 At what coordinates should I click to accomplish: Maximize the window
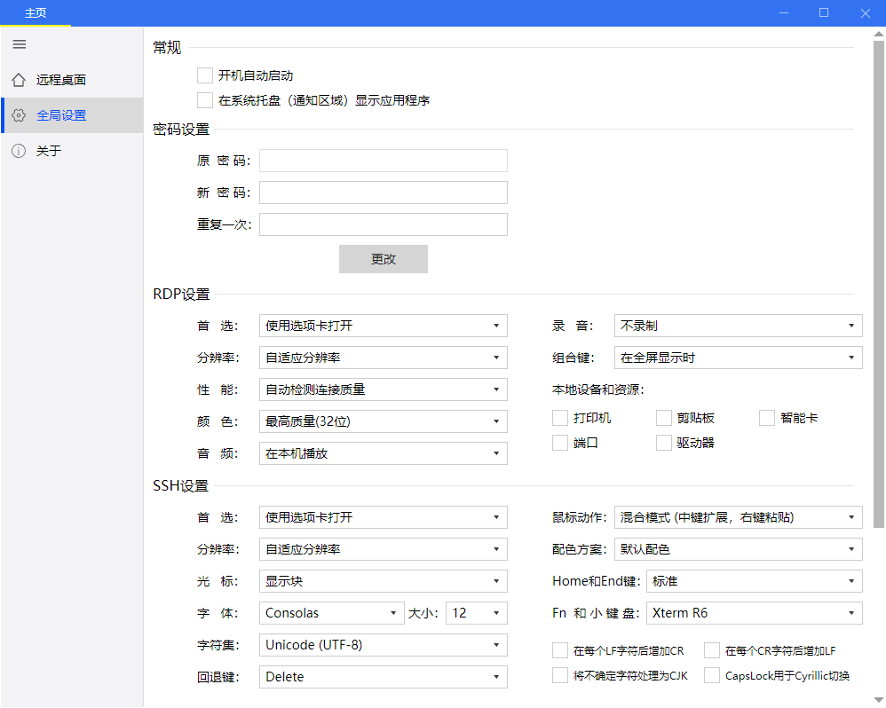coord(824,13)
